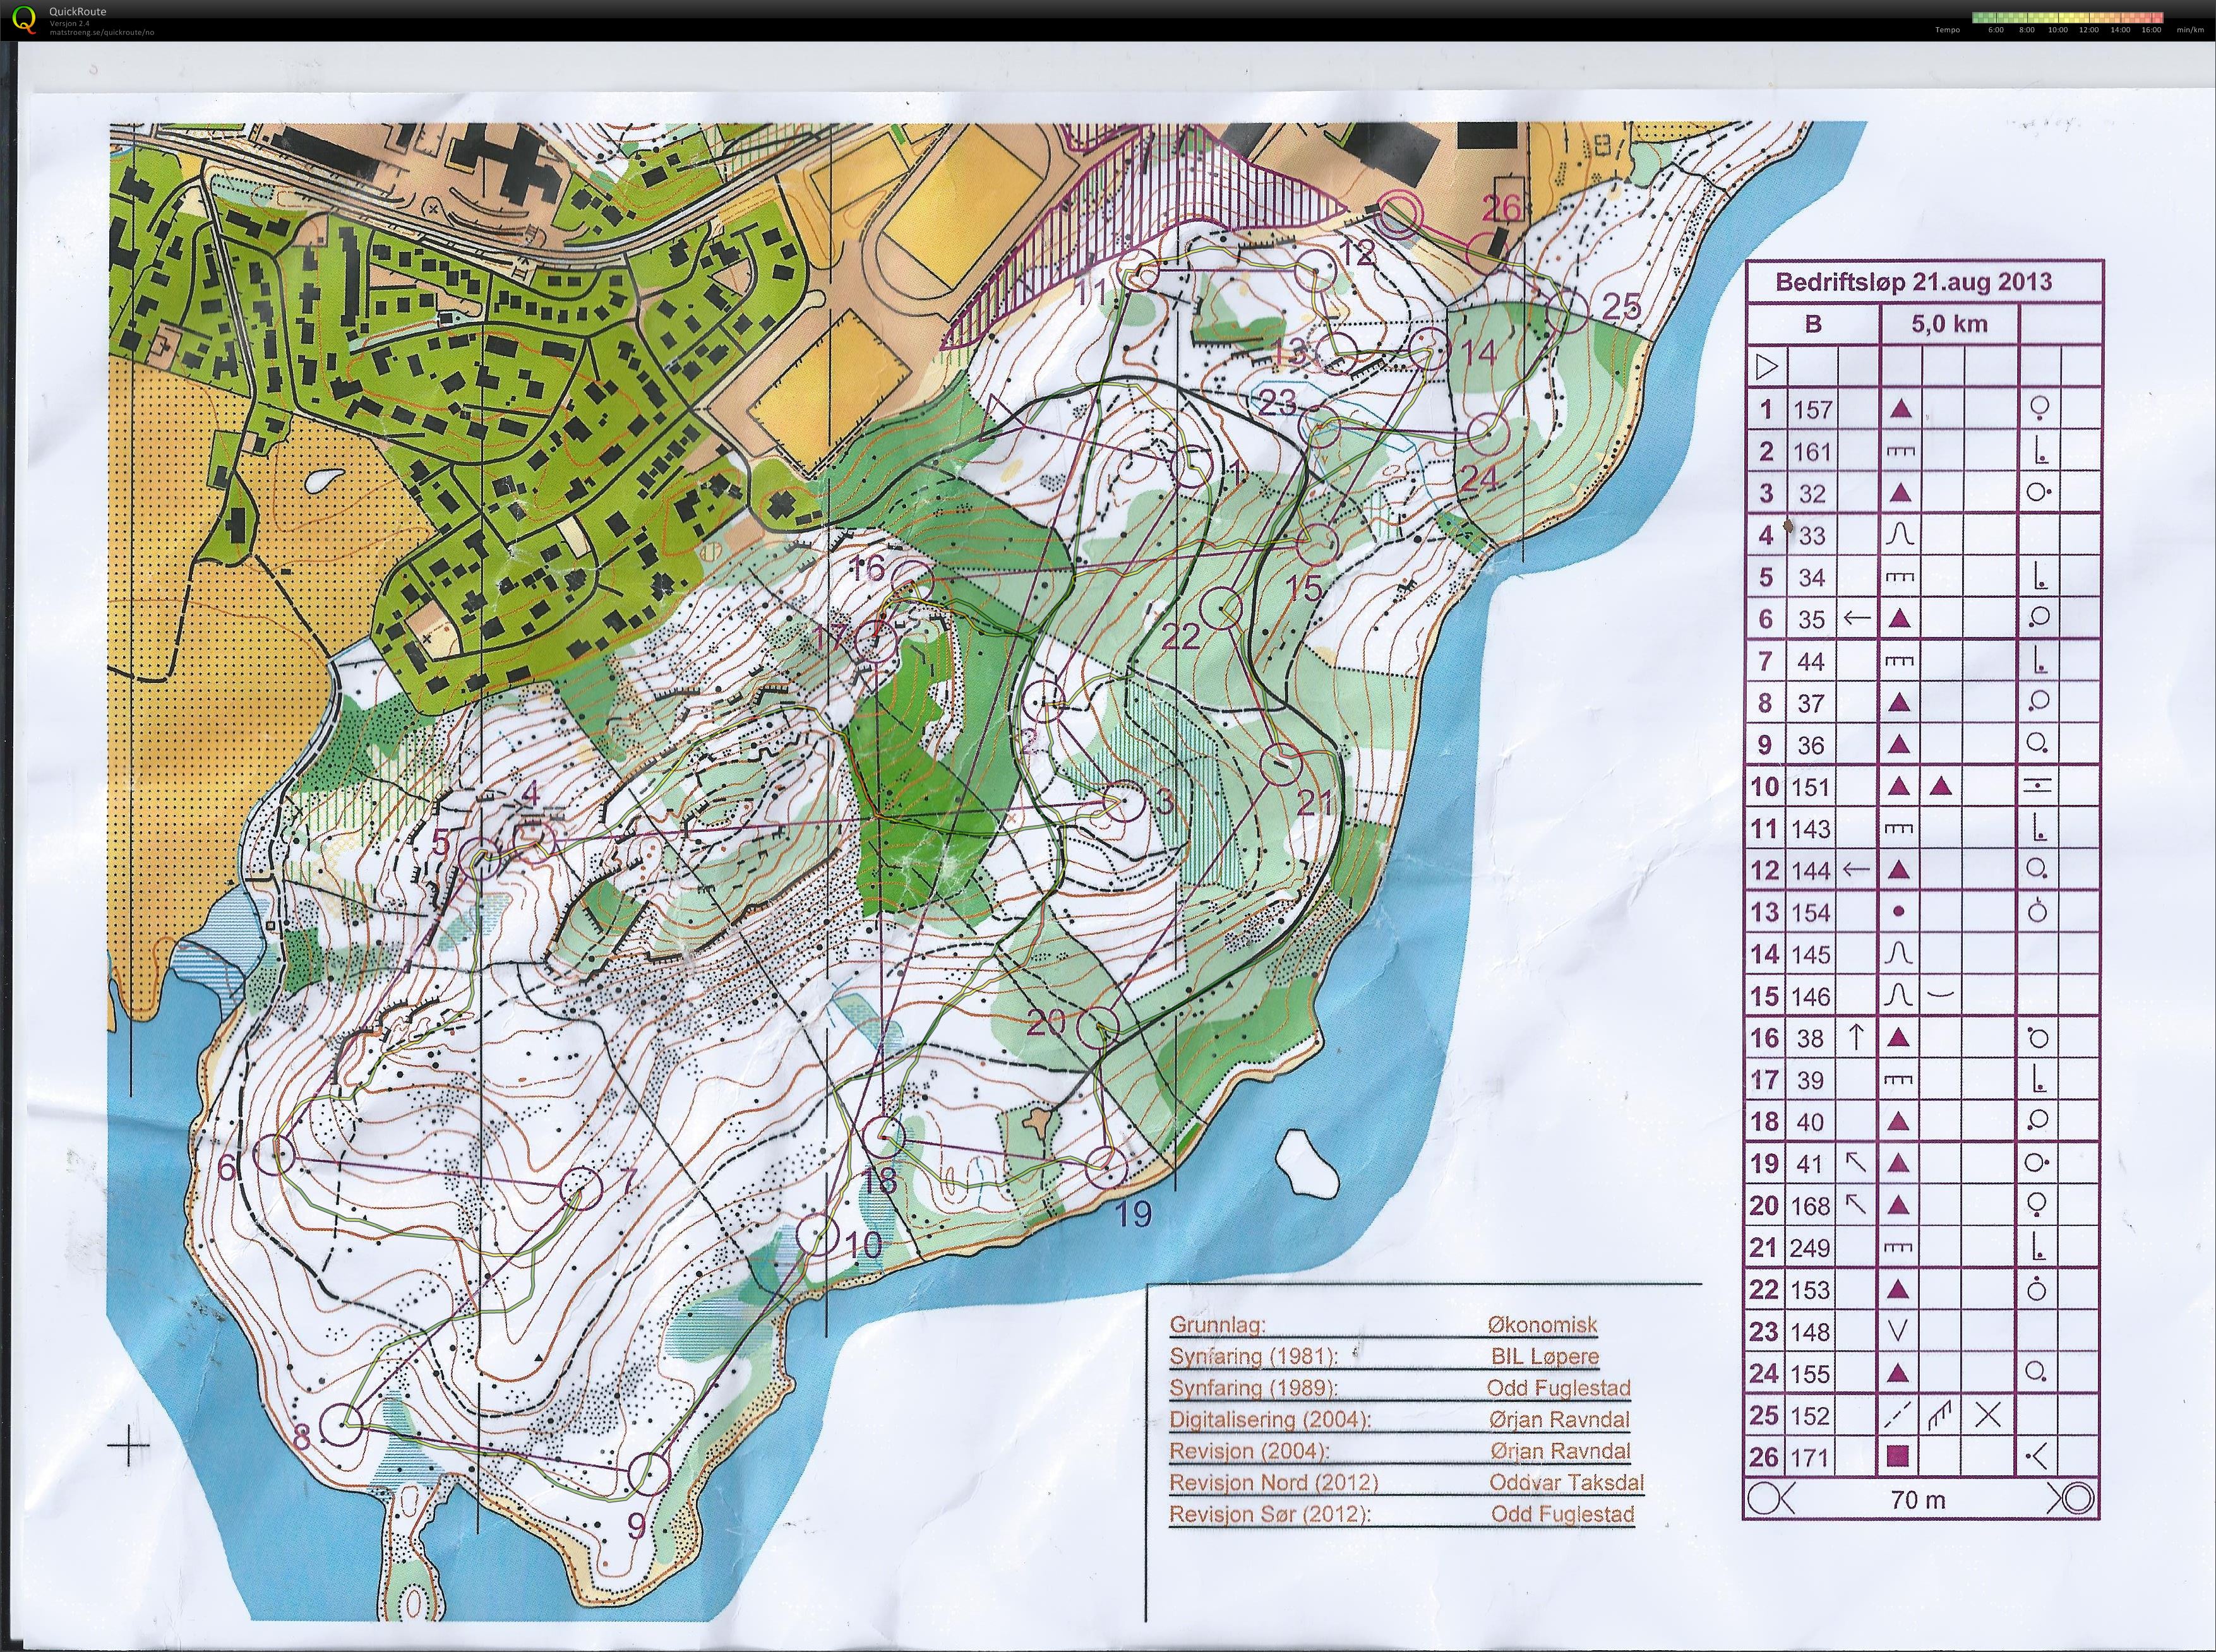Select the 10:00 tempo scale label
The width and height of the screenshot is (2216, 1652).
tap(2058, 30)
